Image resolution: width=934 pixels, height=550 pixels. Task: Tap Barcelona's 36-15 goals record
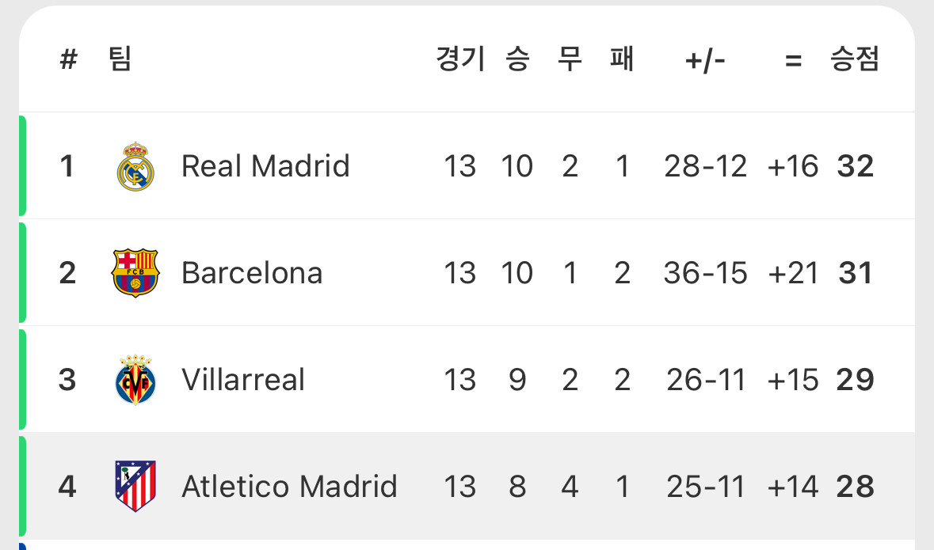click(705, 273)
